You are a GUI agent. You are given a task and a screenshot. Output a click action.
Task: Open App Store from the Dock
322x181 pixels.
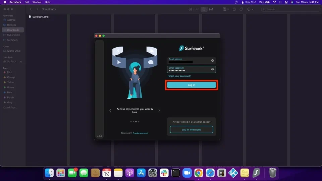coord(141,173)
